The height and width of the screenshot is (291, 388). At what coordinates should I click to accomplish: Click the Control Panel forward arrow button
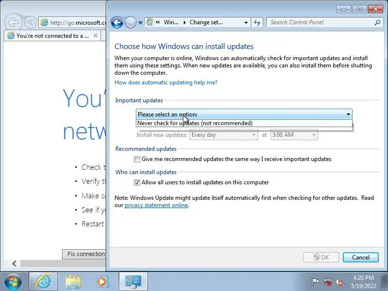pyautogui.click(x=130, y=22)
